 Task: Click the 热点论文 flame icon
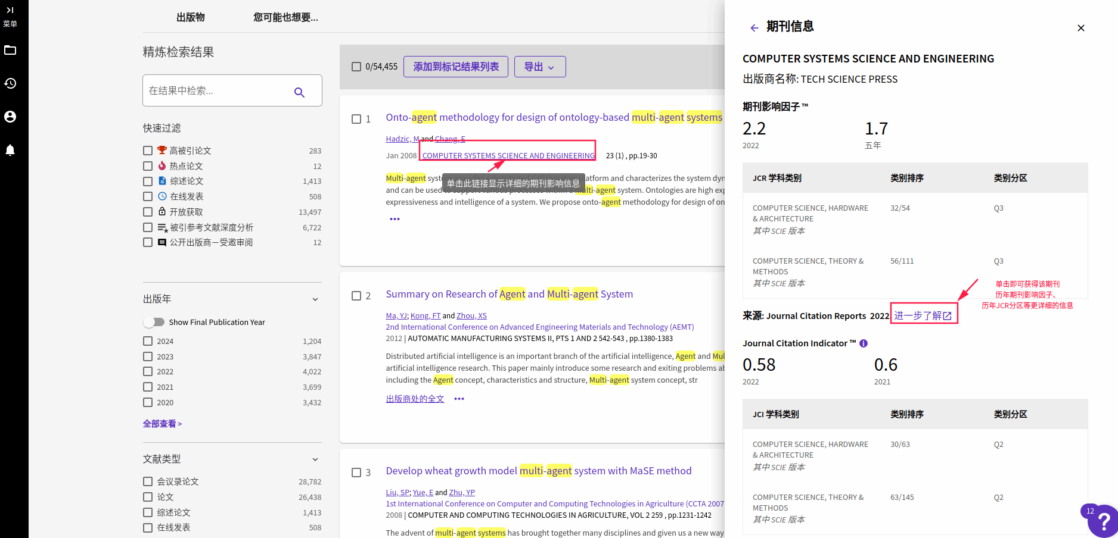(162, 166)
